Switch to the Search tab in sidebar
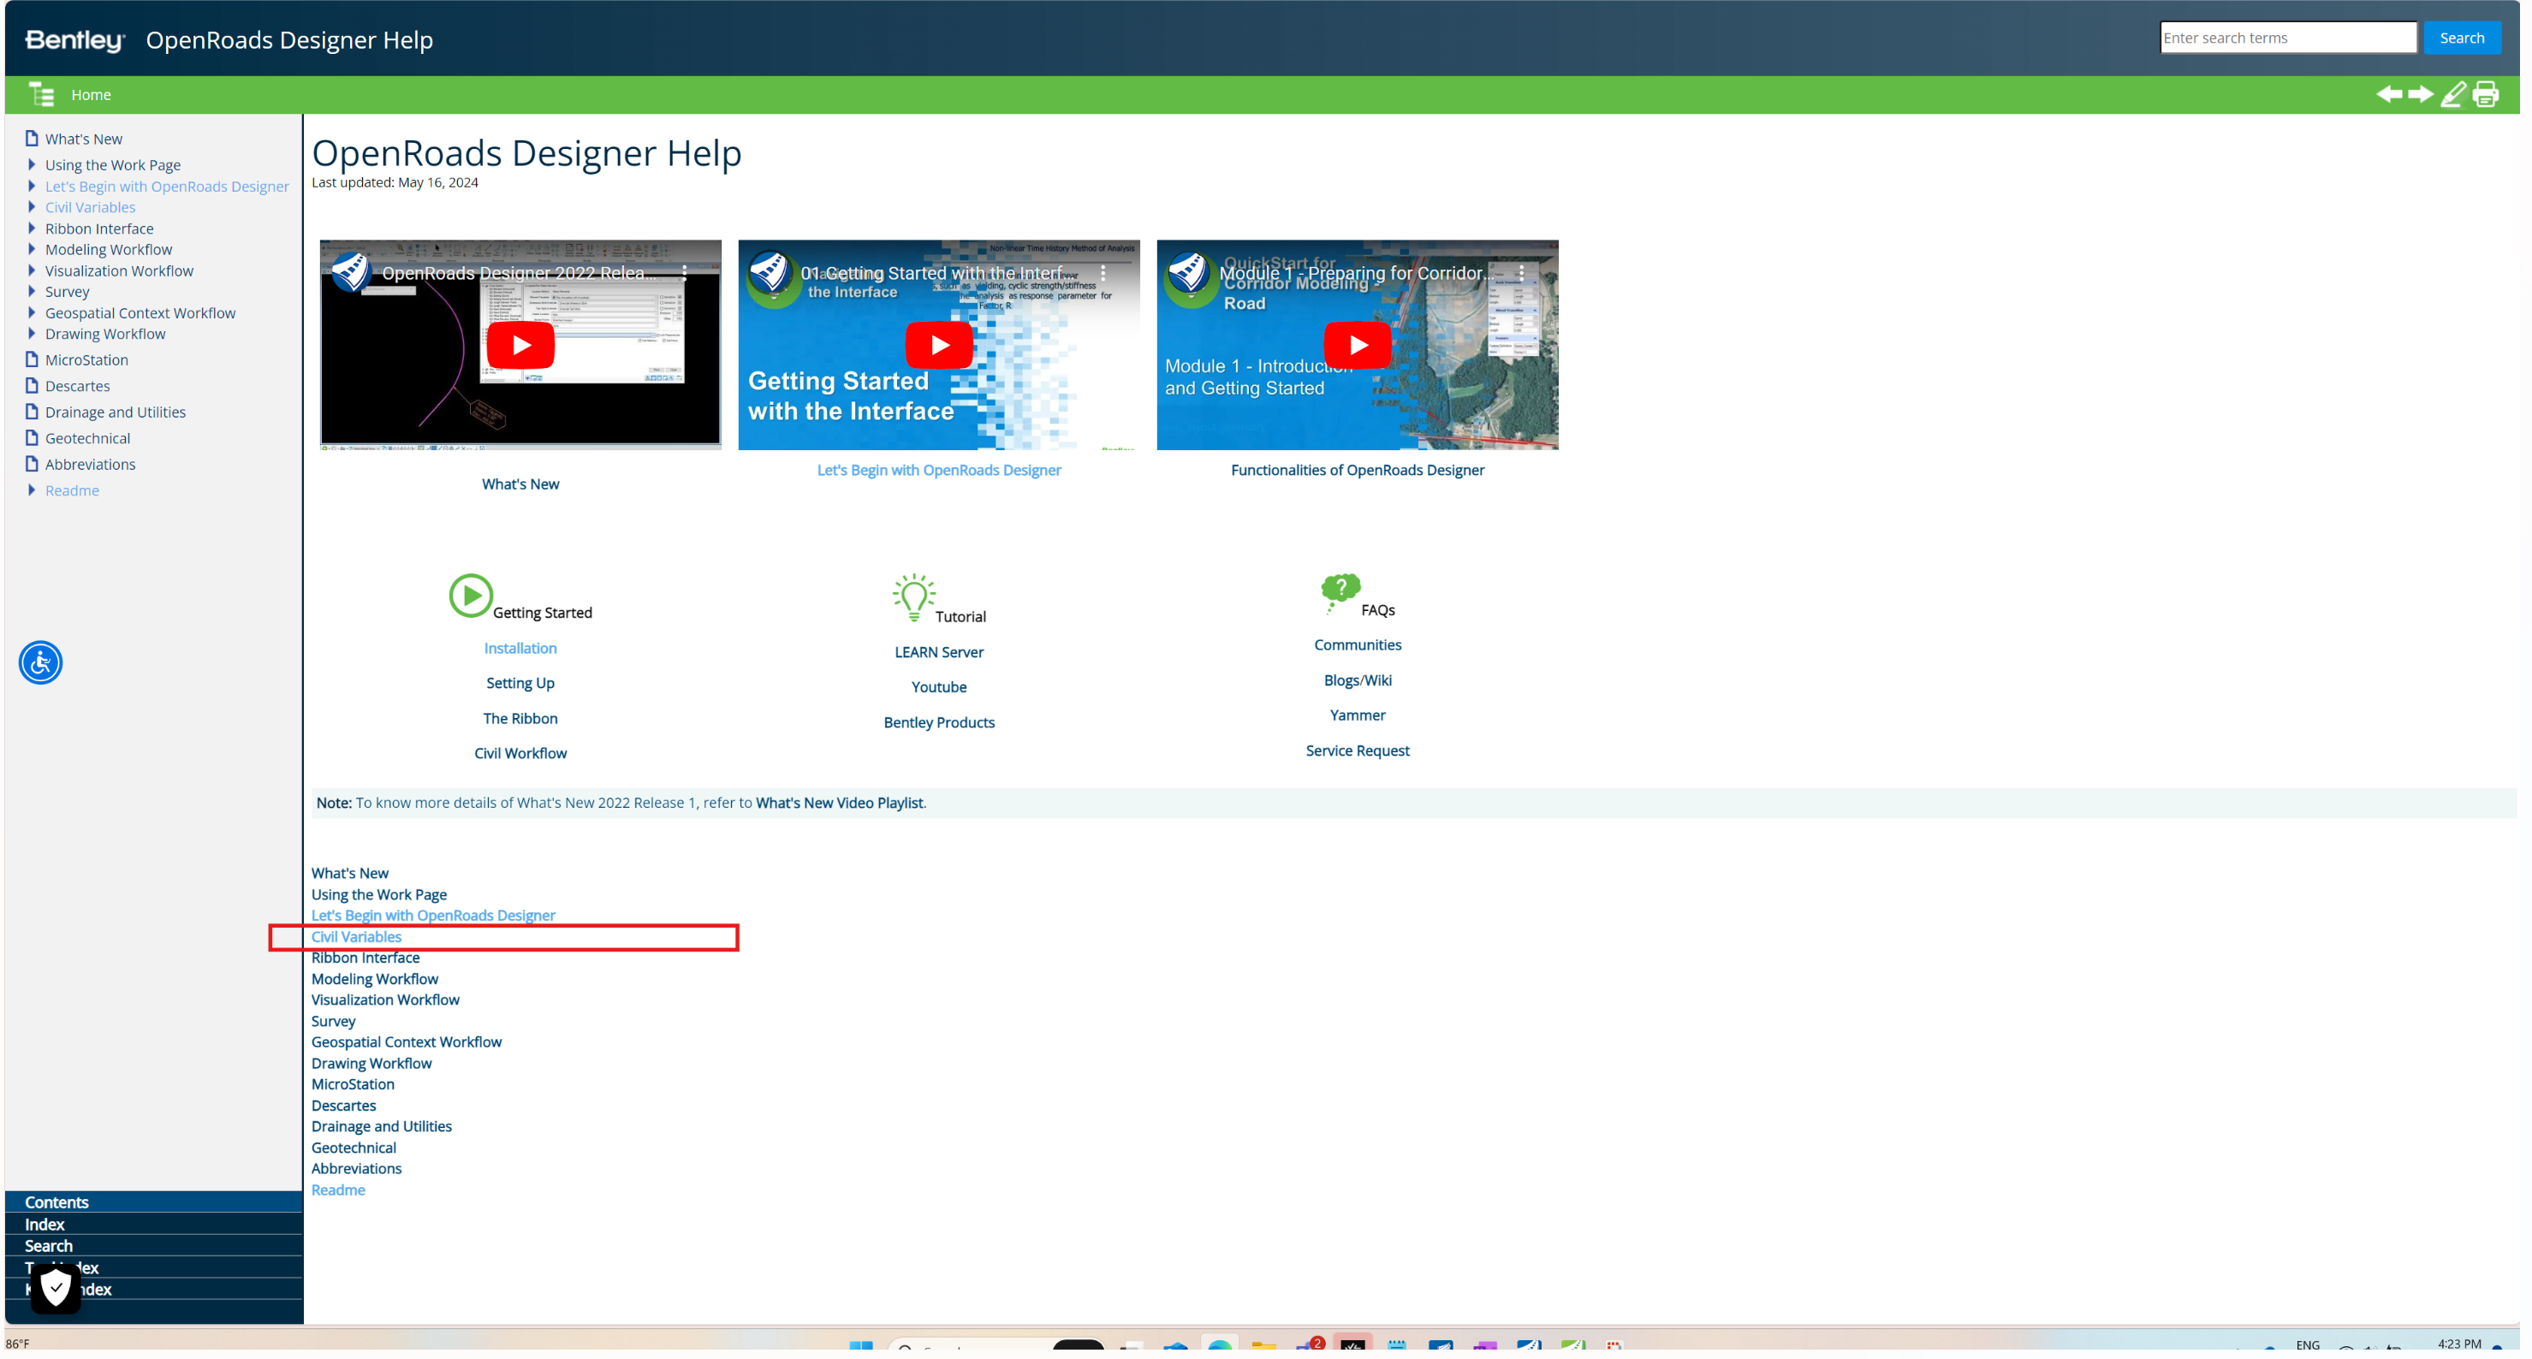Viewport: 2532px width, 1359px height. [x=153, y=1246]
